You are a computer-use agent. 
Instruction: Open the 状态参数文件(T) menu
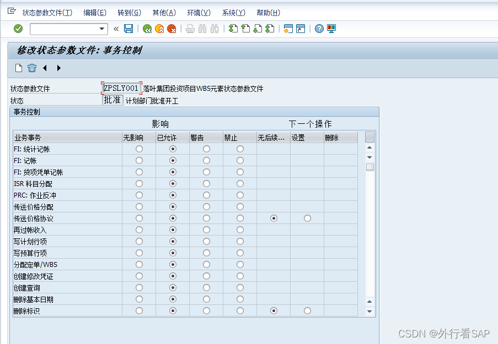(x=47, y=13)
